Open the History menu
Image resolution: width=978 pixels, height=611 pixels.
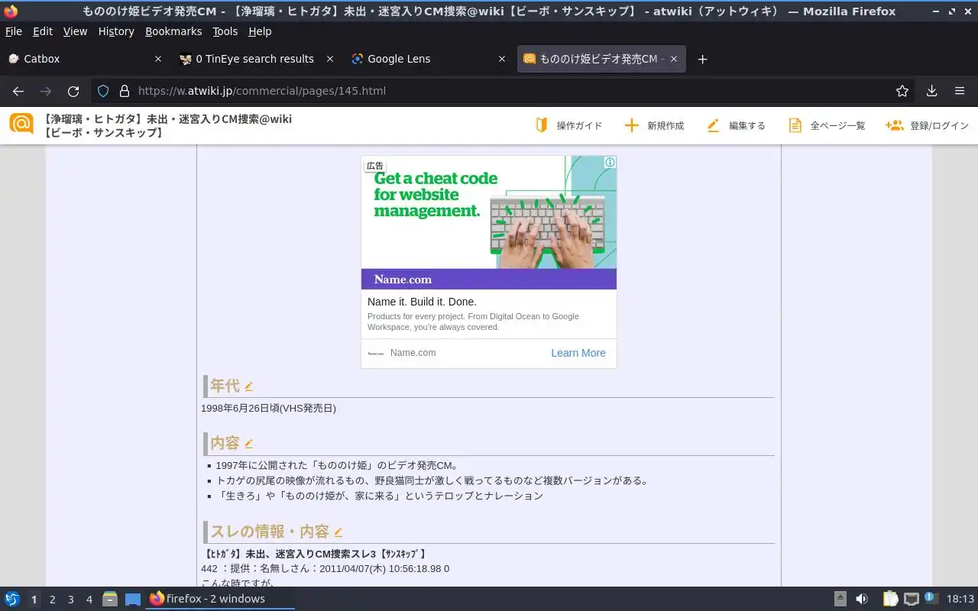point(116,31)
